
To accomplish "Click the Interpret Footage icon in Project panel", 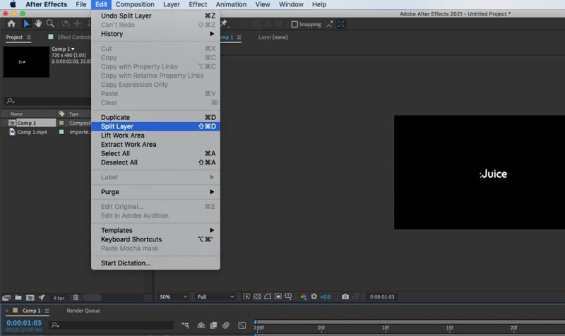I will point(6,297).
